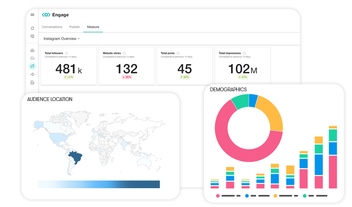The width and height of the screenshot is (352, 207).
Task: Expand the Instagram Overview dropdown
Action: pos(62,39)
